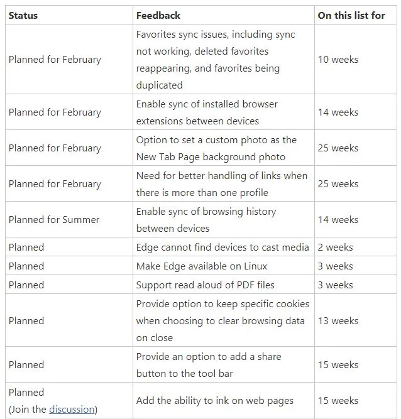Image resolution: width=401 pixels, height=419 pixels.
Task: Click "Enable sync of installed browser extensions" text
Action: [207, 112]
